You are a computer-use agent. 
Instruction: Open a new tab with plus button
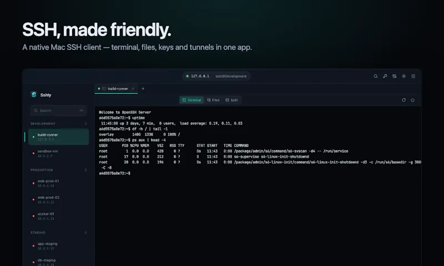143,89
